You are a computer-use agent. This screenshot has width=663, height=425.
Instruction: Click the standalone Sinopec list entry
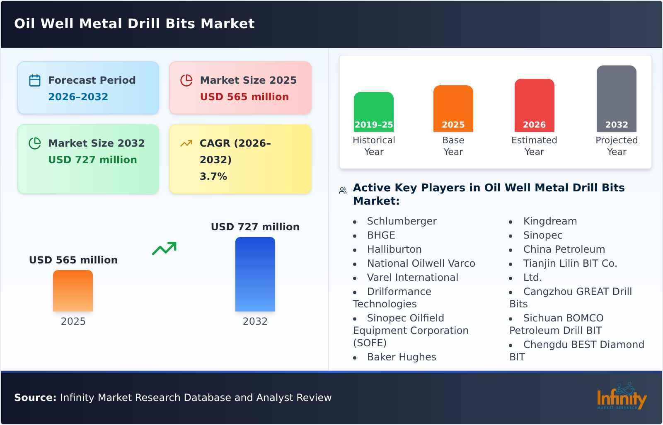coord(543,235)
